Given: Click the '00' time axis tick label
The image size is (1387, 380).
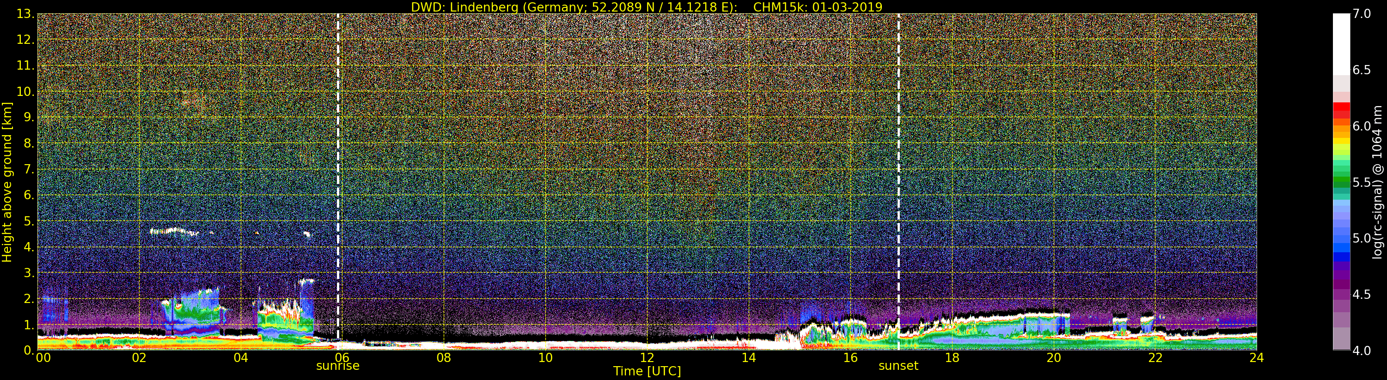Looking at the screenshot, I should point(43,358).
